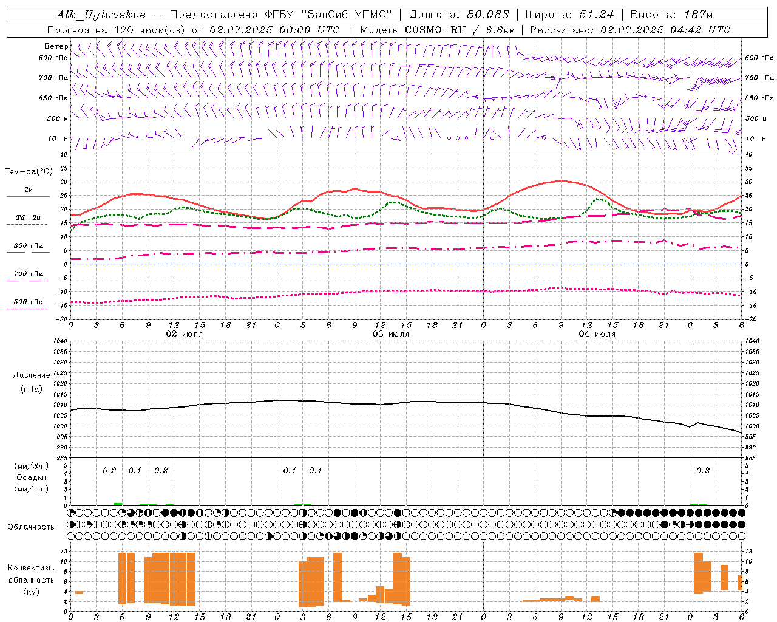The width and height of the screenshot is (777, 622).
Task: Click the Осадки precipitation panel label
Action: (x=31, y=477)
